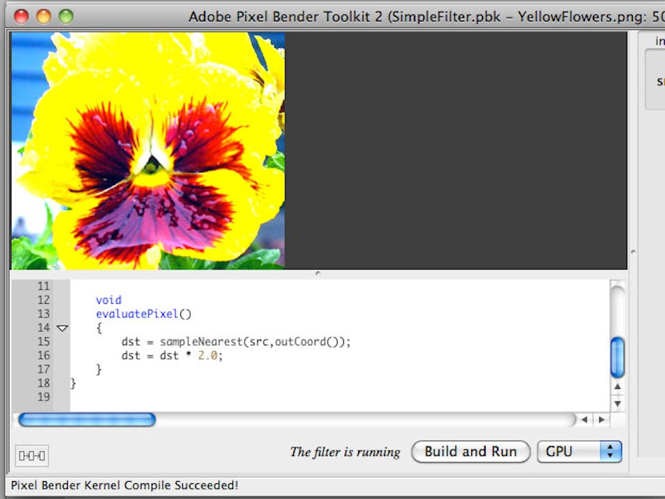Click the code editor's scroll down arrow
This screenshot has width=665, height=499.
[x=618, y=403]
